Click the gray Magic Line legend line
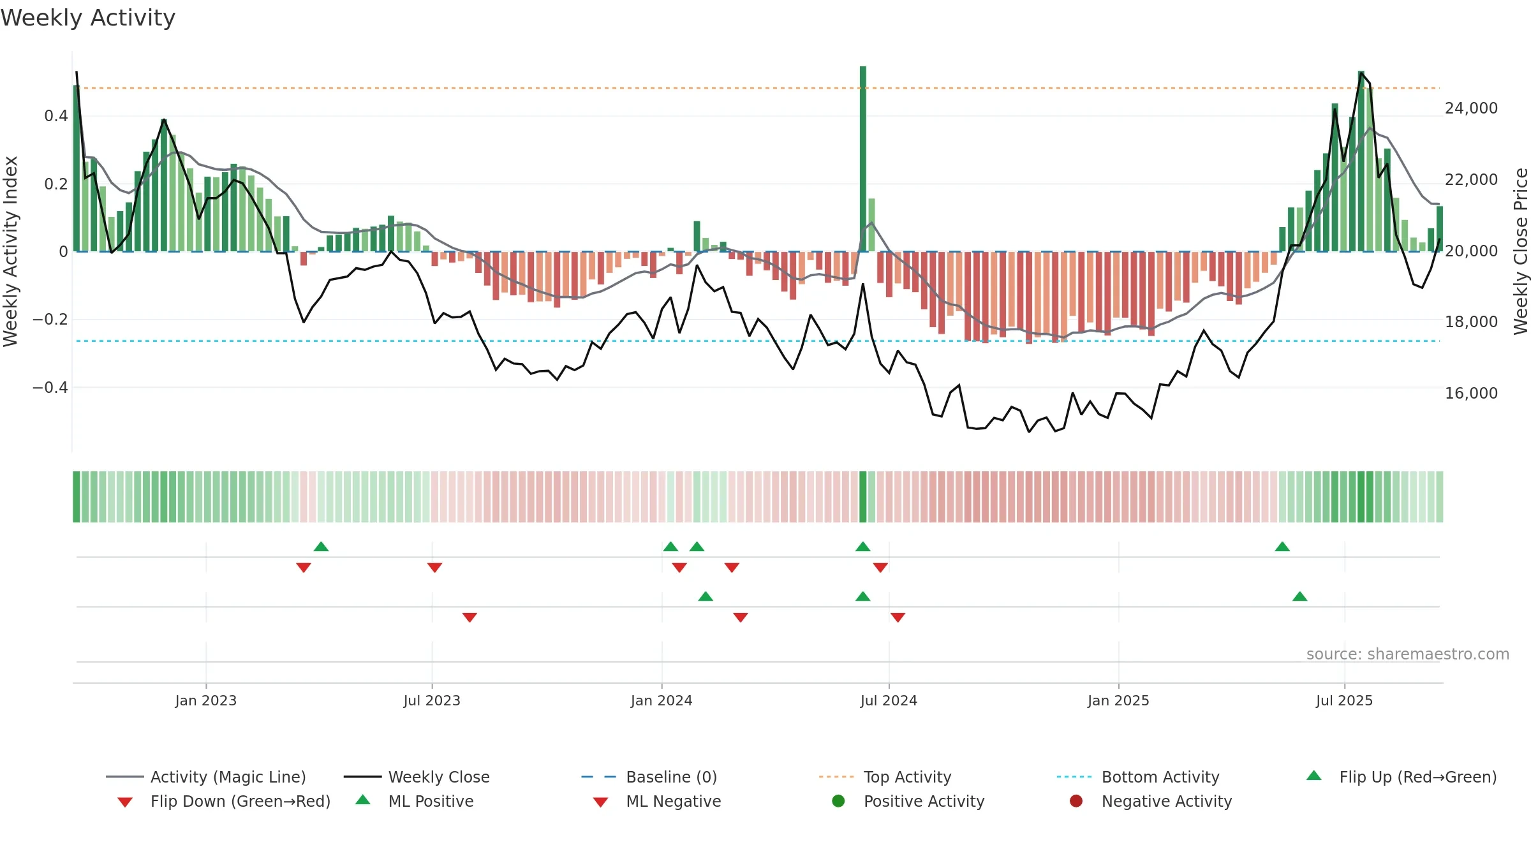The image size is (1531, 861). point(124,777)
